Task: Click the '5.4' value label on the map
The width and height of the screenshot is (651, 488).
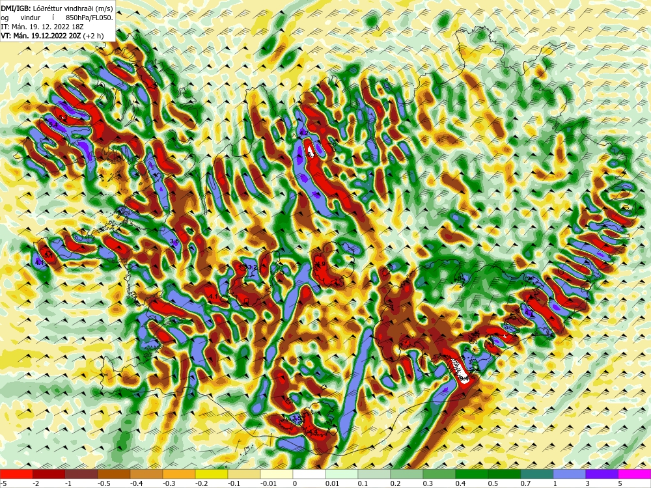Action: 53,124
